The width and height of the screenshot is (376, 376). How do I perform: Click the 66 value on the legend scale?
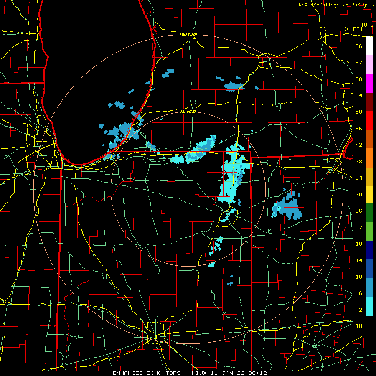click(x=359, y=46)
